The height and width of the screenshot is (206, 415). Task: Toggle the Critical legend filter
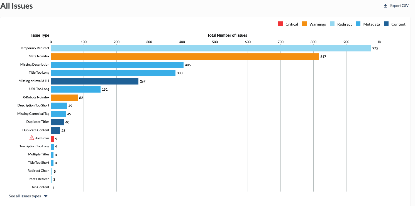(288, 24)
